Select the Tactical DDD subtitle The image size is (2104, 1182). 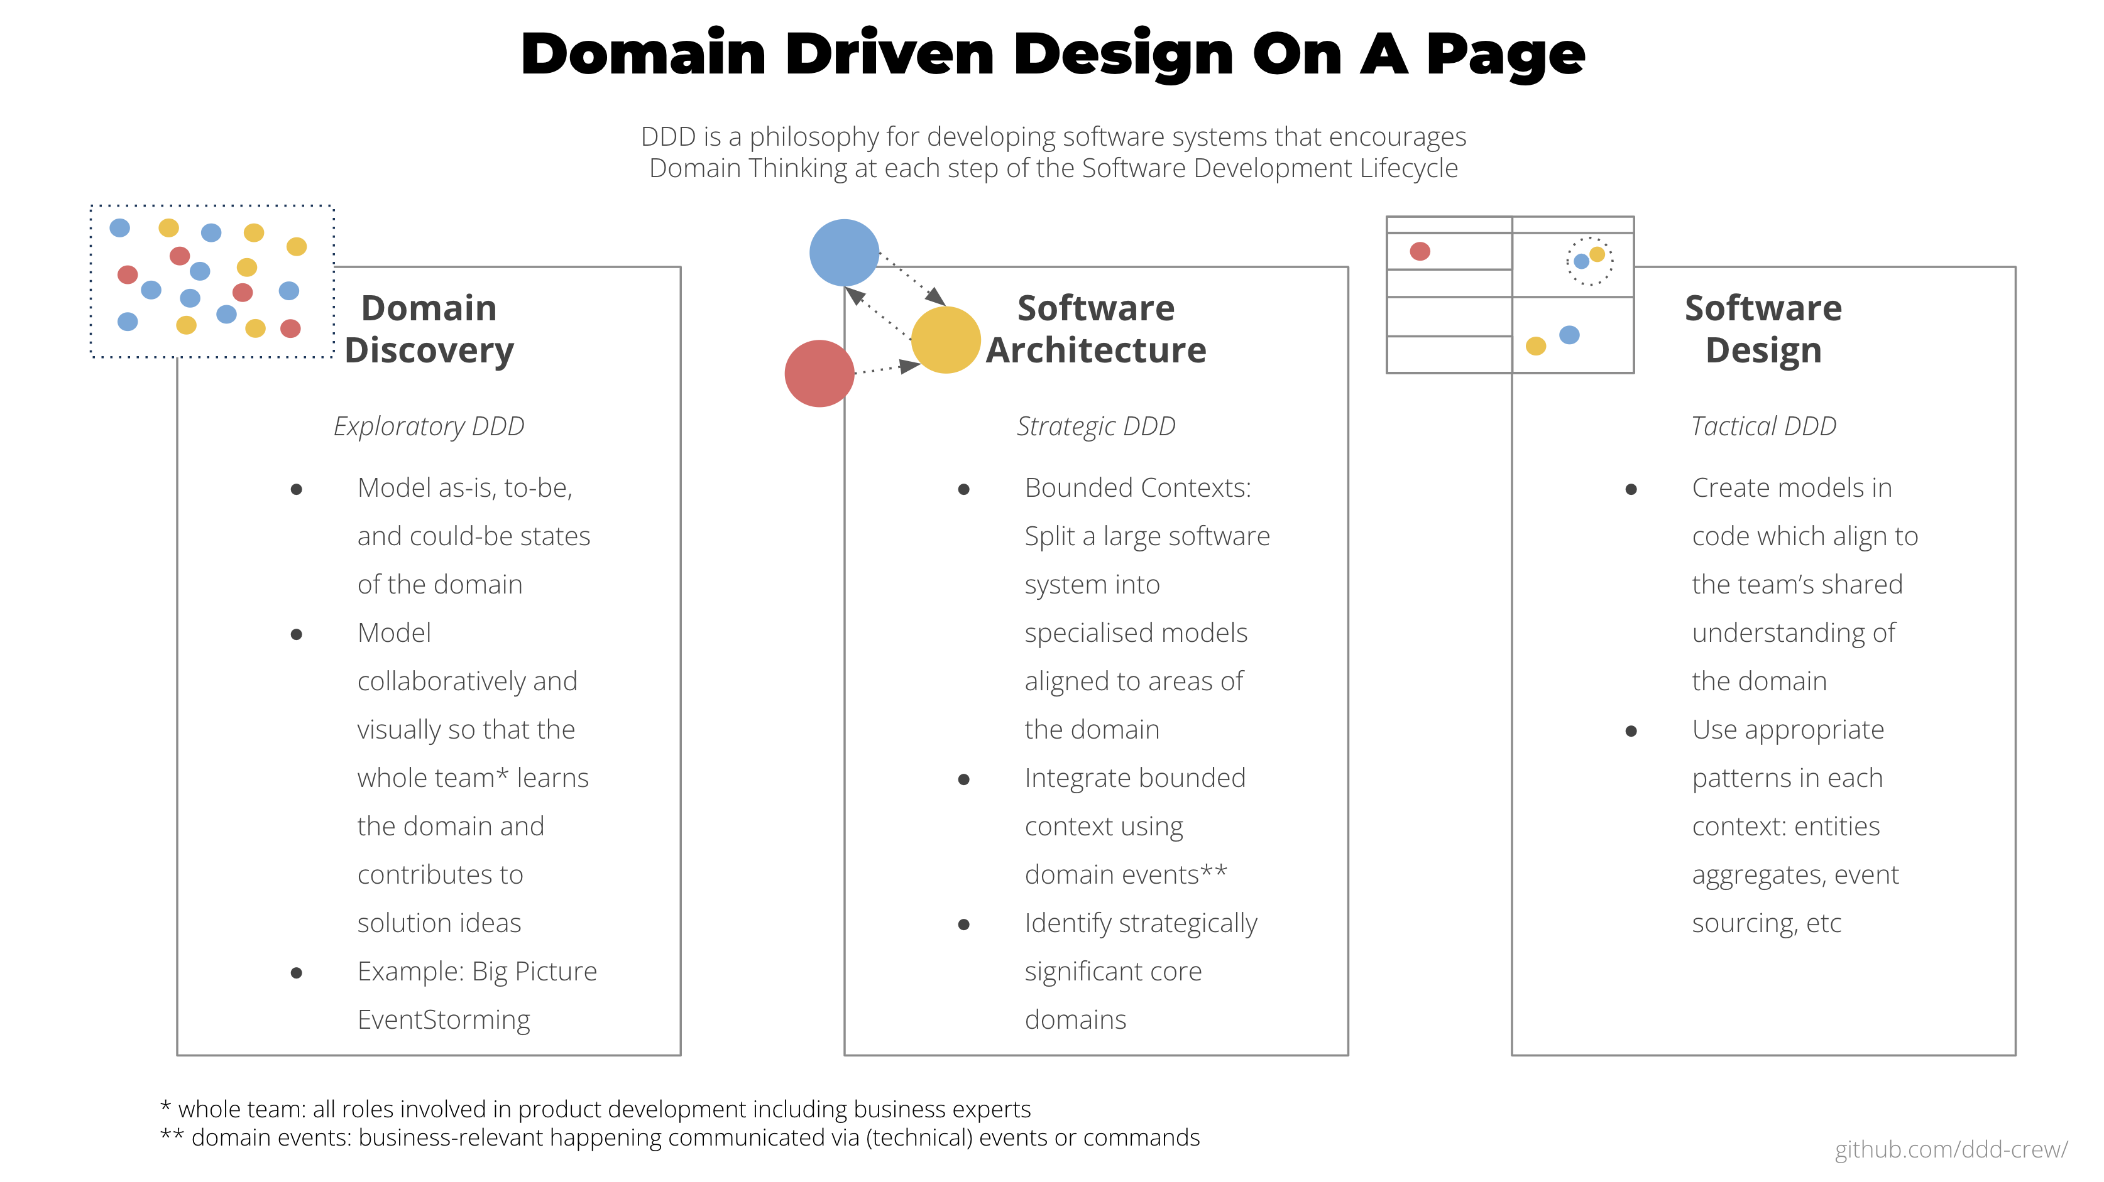(x=1763, y=426)
